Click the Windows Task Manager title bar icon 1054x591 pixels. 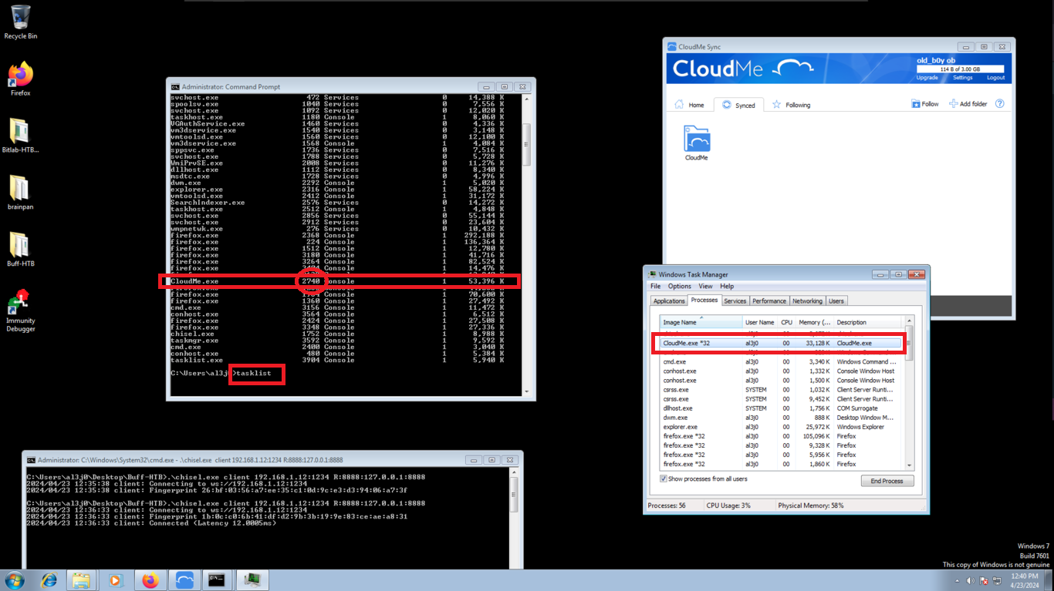[x=652, y=274]
